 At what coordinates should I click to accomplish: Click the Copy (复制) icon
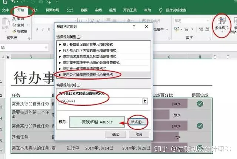point(14,25)
